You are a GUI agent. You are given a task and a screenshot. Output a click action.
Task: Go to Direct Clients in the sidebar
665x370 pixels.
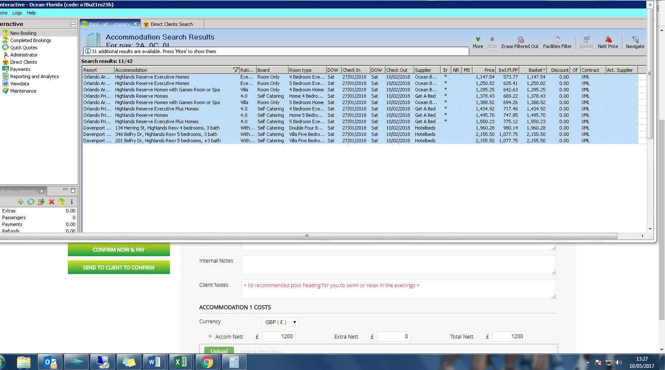point(23,62)
